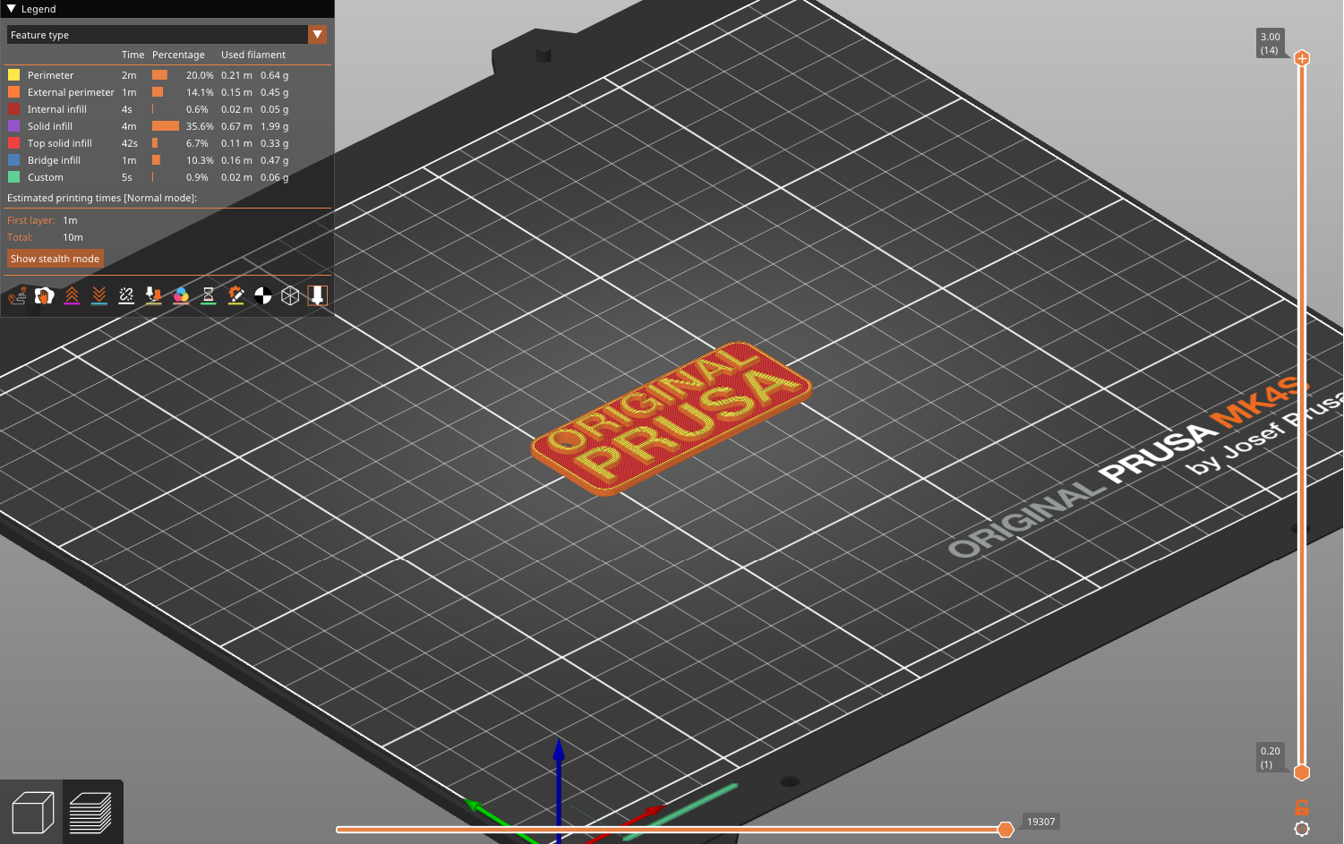Show model shells with the cube icon
The height and width of the screenshot is (844, 1344).
point(290,295)
